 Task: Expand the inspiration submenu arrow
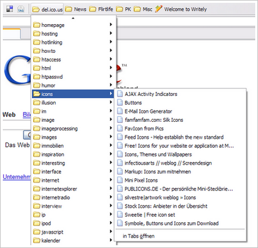pos(111,154)
